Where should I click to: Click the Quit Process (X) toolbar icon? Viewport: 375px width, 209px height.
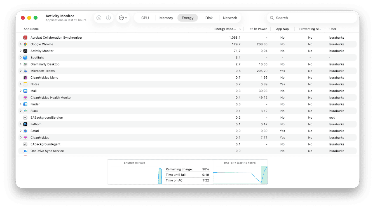pos(99,18)
